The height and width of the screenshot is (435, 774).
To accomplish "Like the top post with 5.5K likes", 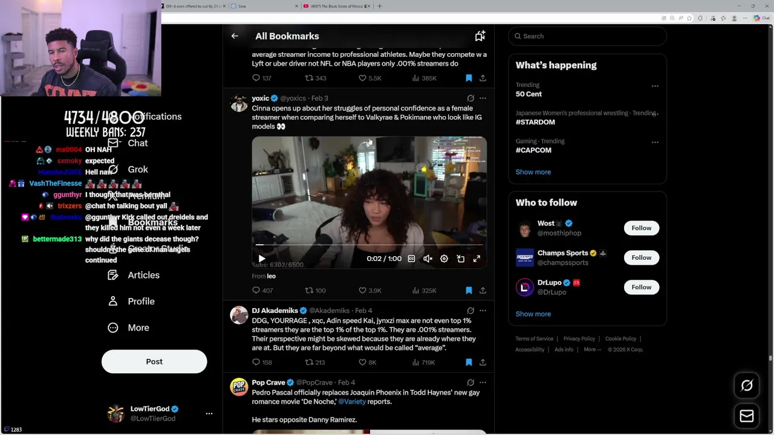I will point(369,78).
